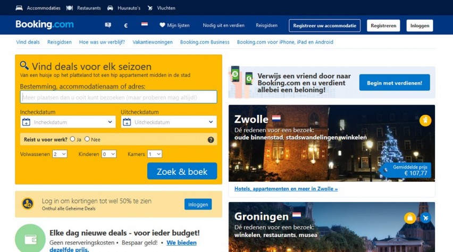The image size is (453, 252).
Task: Change language via the Dutch flag icon
Action: (145, 24)
